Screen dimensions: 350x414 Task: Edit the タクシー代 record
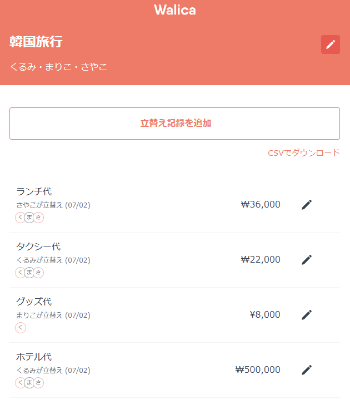point(307,260)
